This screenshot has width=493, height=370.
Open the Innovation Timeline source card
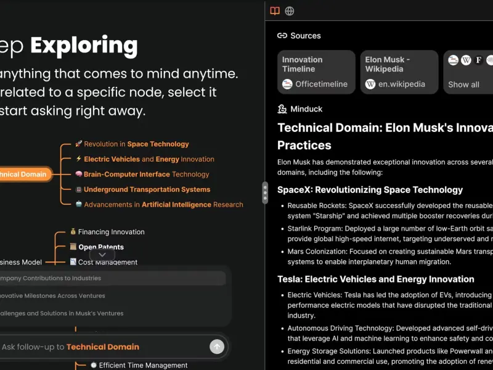click(x=316, y=72)
